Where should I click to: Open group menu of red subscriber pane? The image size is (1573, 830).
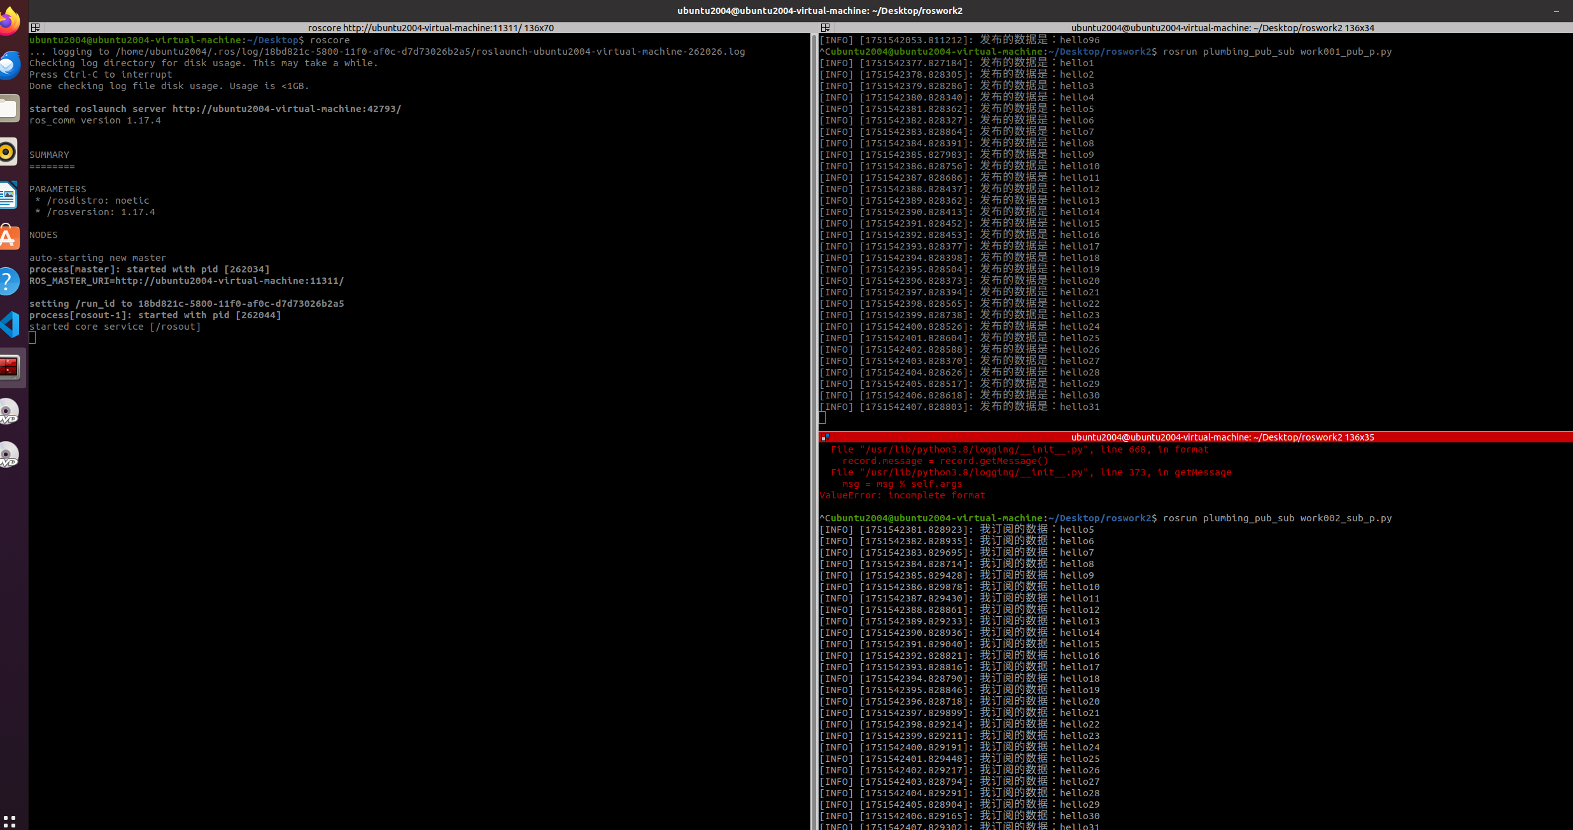pos(825,437)
